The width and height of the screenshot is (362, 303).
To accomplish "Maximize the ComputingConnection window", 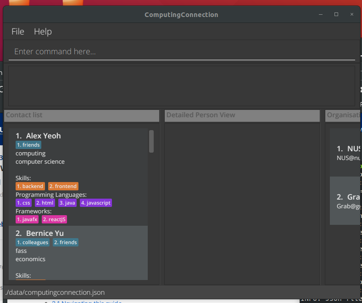I will (336, 14).
